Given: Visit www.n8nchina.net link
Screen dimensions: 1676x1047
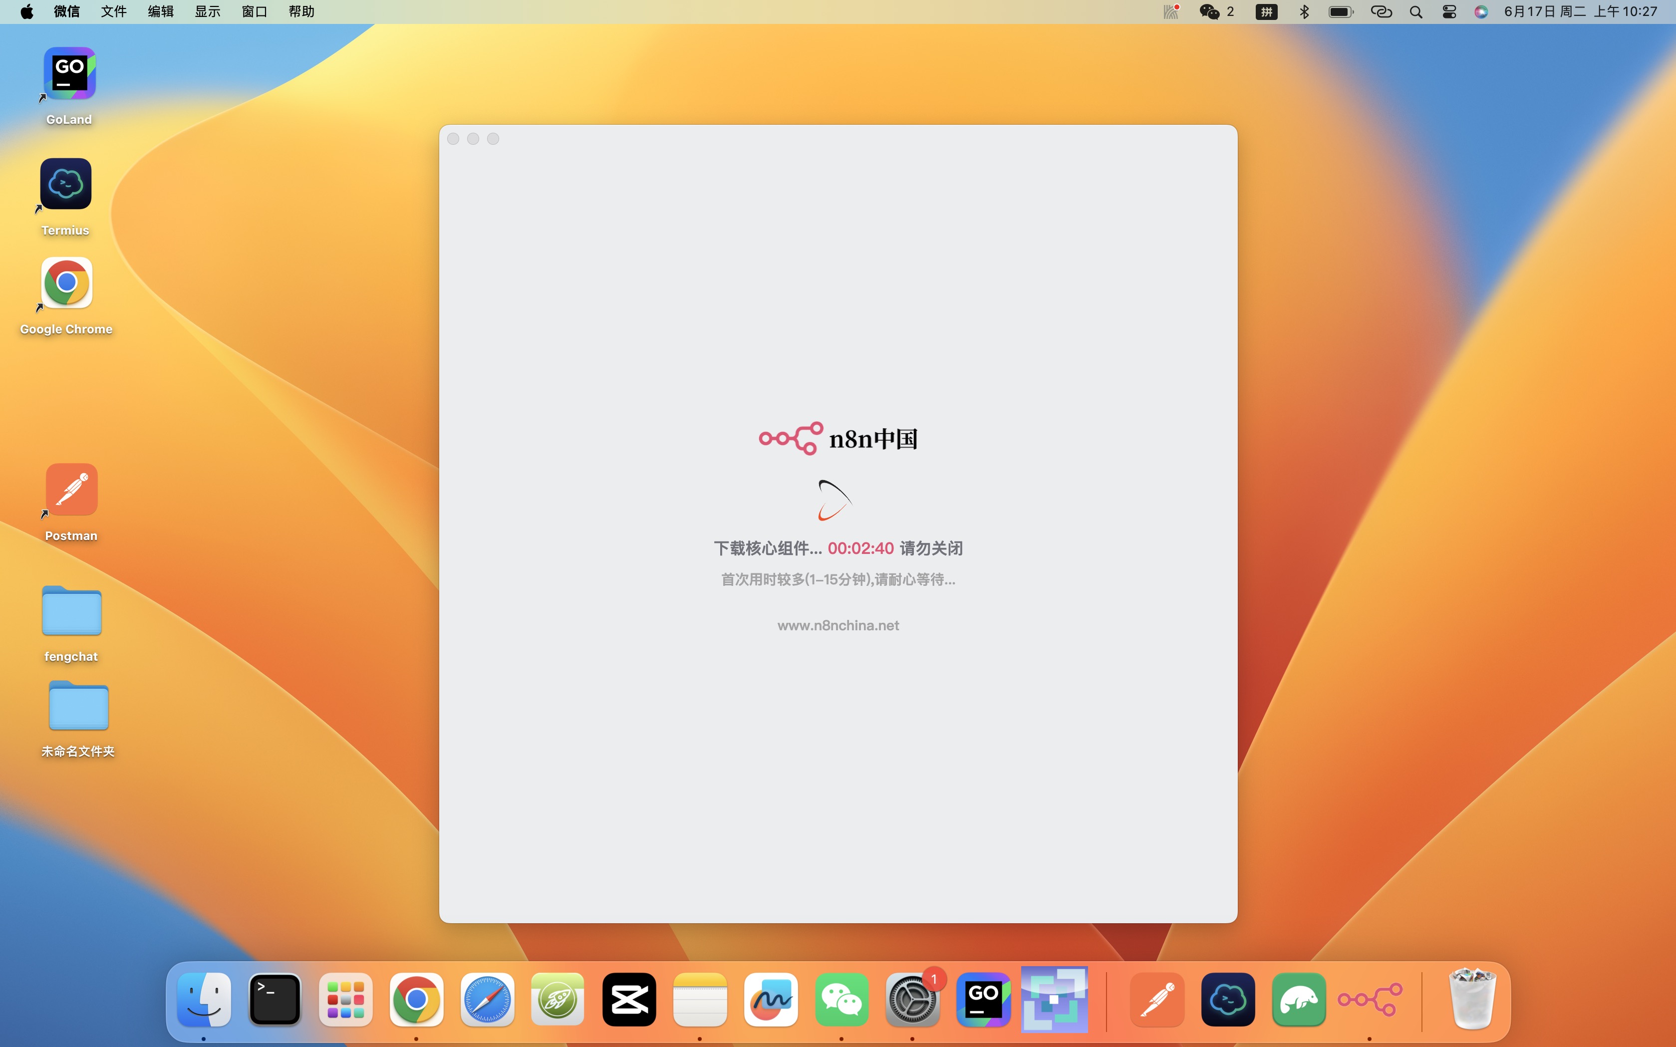Looking at the screenshot, I should pos(838,625).
